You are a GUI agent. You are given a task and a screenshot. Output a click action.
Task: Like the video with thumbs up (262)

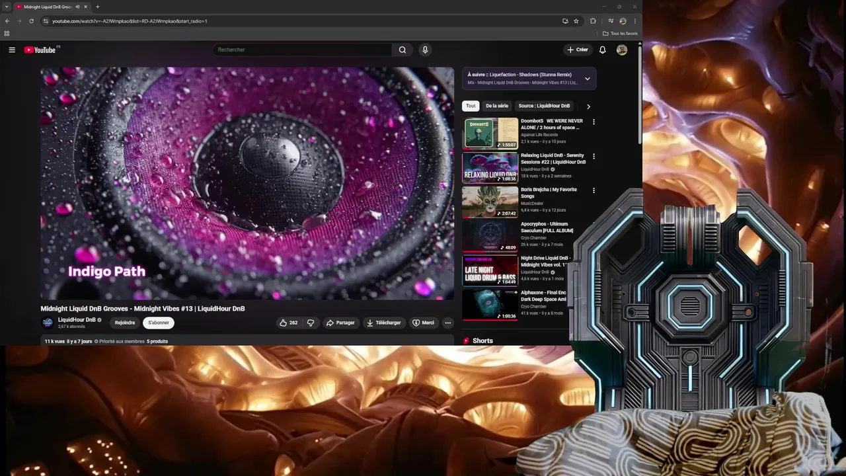(288, 323)
